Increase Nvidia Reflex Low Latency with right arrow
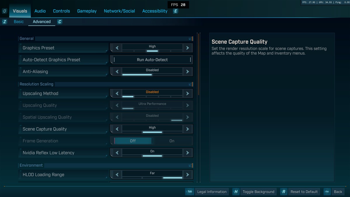Image resolution: width=350 pixels, height=197 pixels. [x=188, y=153]
